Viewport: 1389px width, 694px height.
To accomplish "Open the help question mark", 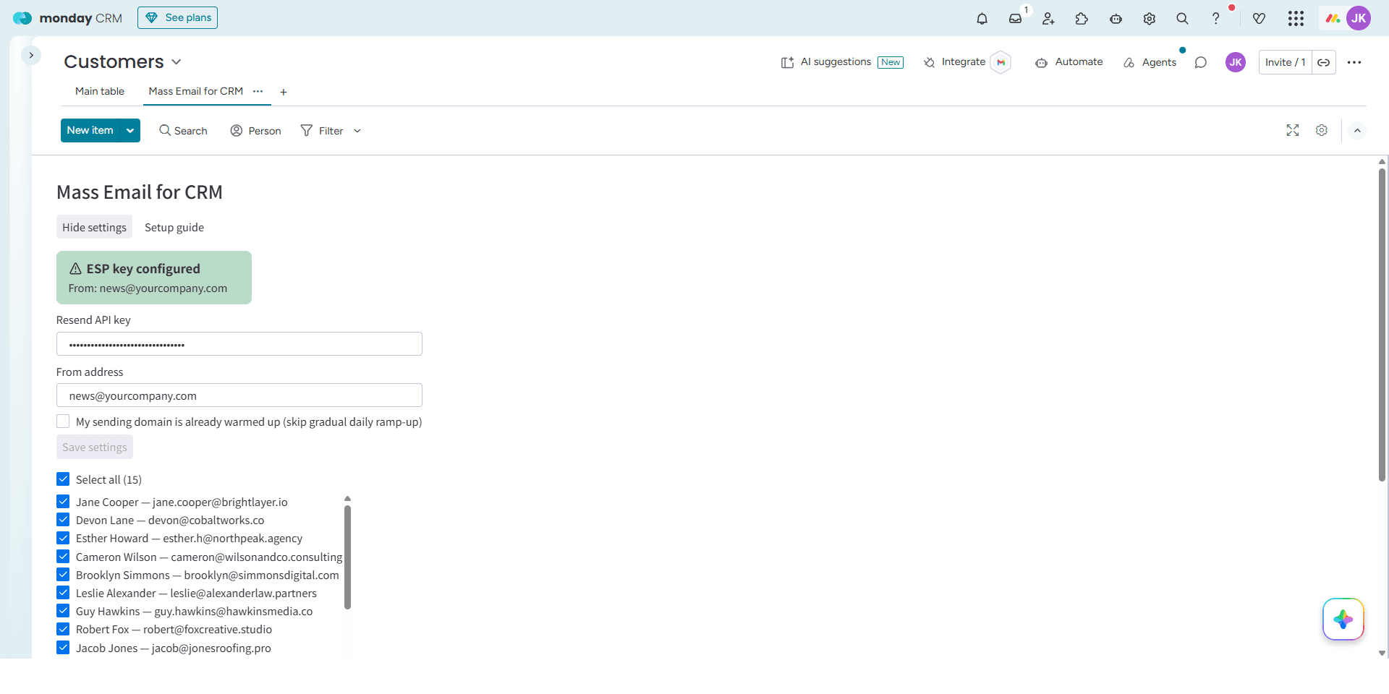I will [1215, 19].
